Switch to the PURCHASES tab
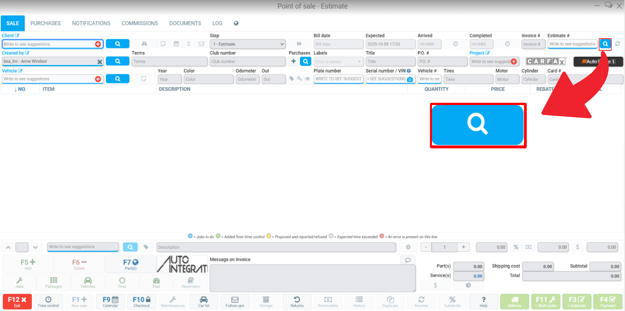This screenshot has width=625, height=311. pyautogui.click(x=46, y=23)
